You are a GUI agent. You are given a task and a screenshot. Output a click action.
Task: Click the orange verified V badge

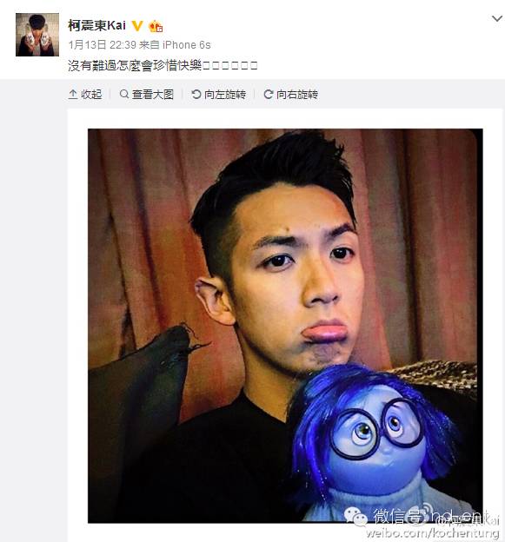[137, 25]
